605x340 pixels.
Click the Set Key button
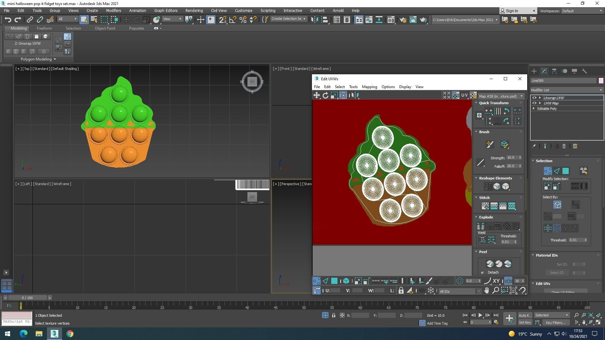click(525, 322)
